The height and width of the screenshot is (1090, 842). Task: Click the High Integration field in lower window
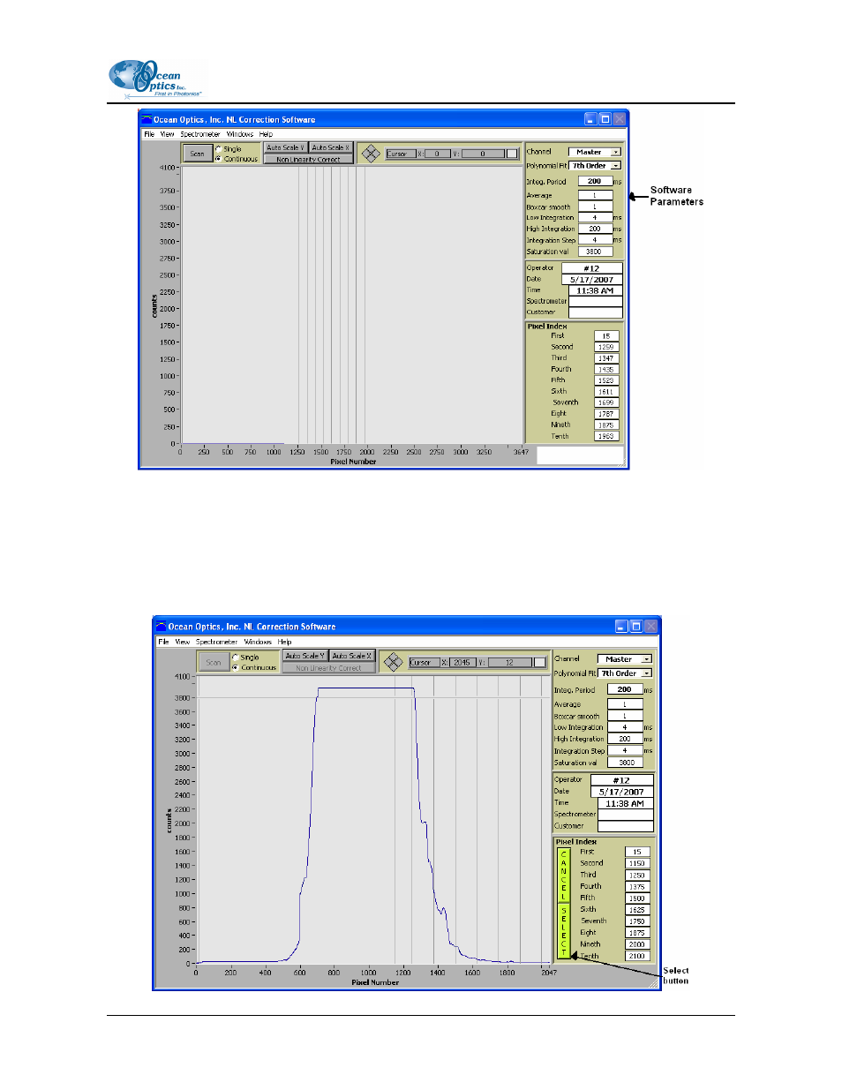[x=625, y=739]
